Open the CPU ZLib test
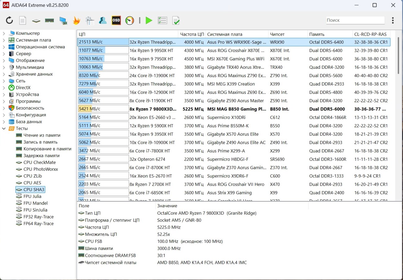Screen dimensions: 403x280 [33, 176]
